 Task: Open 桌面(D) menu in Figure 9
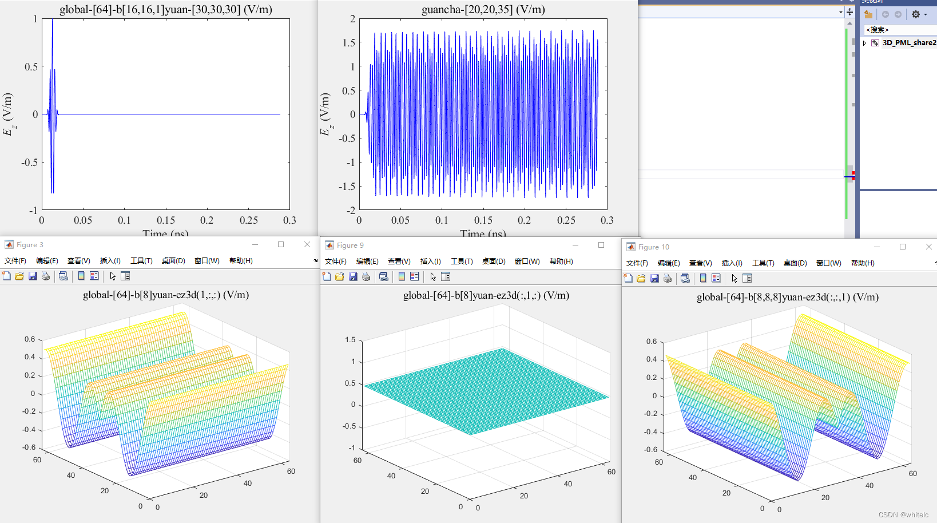click(494, 261)
